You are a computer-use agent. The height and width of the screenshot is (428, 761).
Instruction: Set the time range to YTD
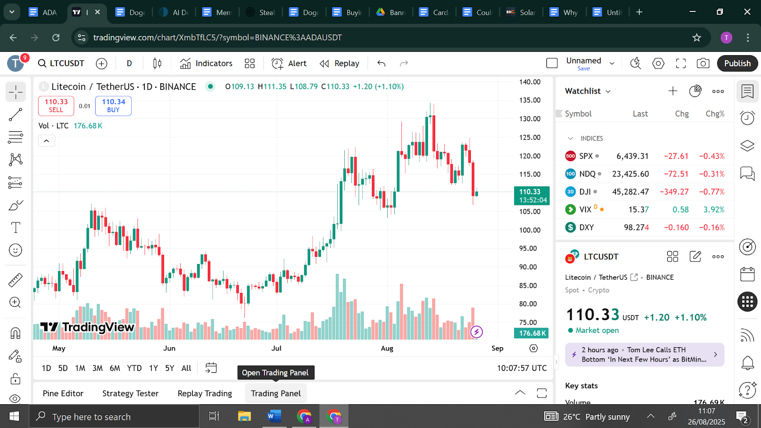134,368
